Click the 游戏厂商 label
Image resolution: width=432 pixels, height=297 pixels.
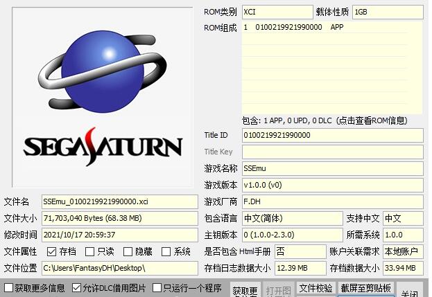pos(221,201)
